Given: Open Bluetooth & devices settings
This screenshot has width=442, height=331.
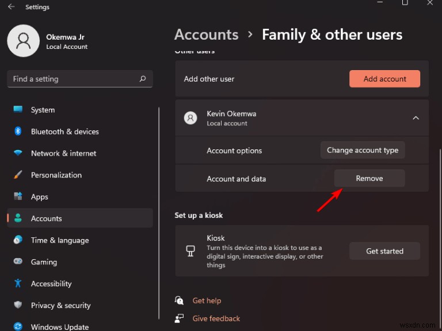Looking at the screenshot, I should click(x=80, y=131).
